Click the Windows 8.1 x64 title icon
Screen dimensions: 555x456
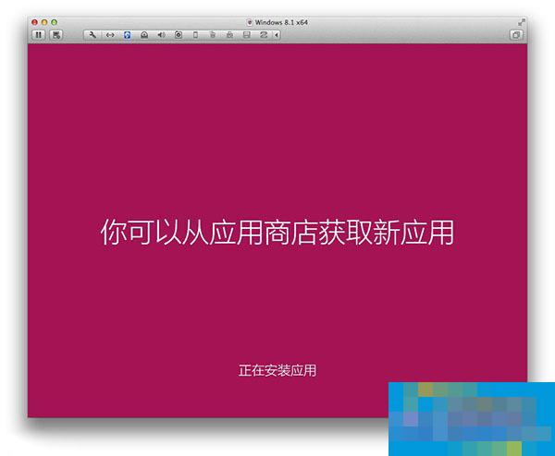point(249,22)
